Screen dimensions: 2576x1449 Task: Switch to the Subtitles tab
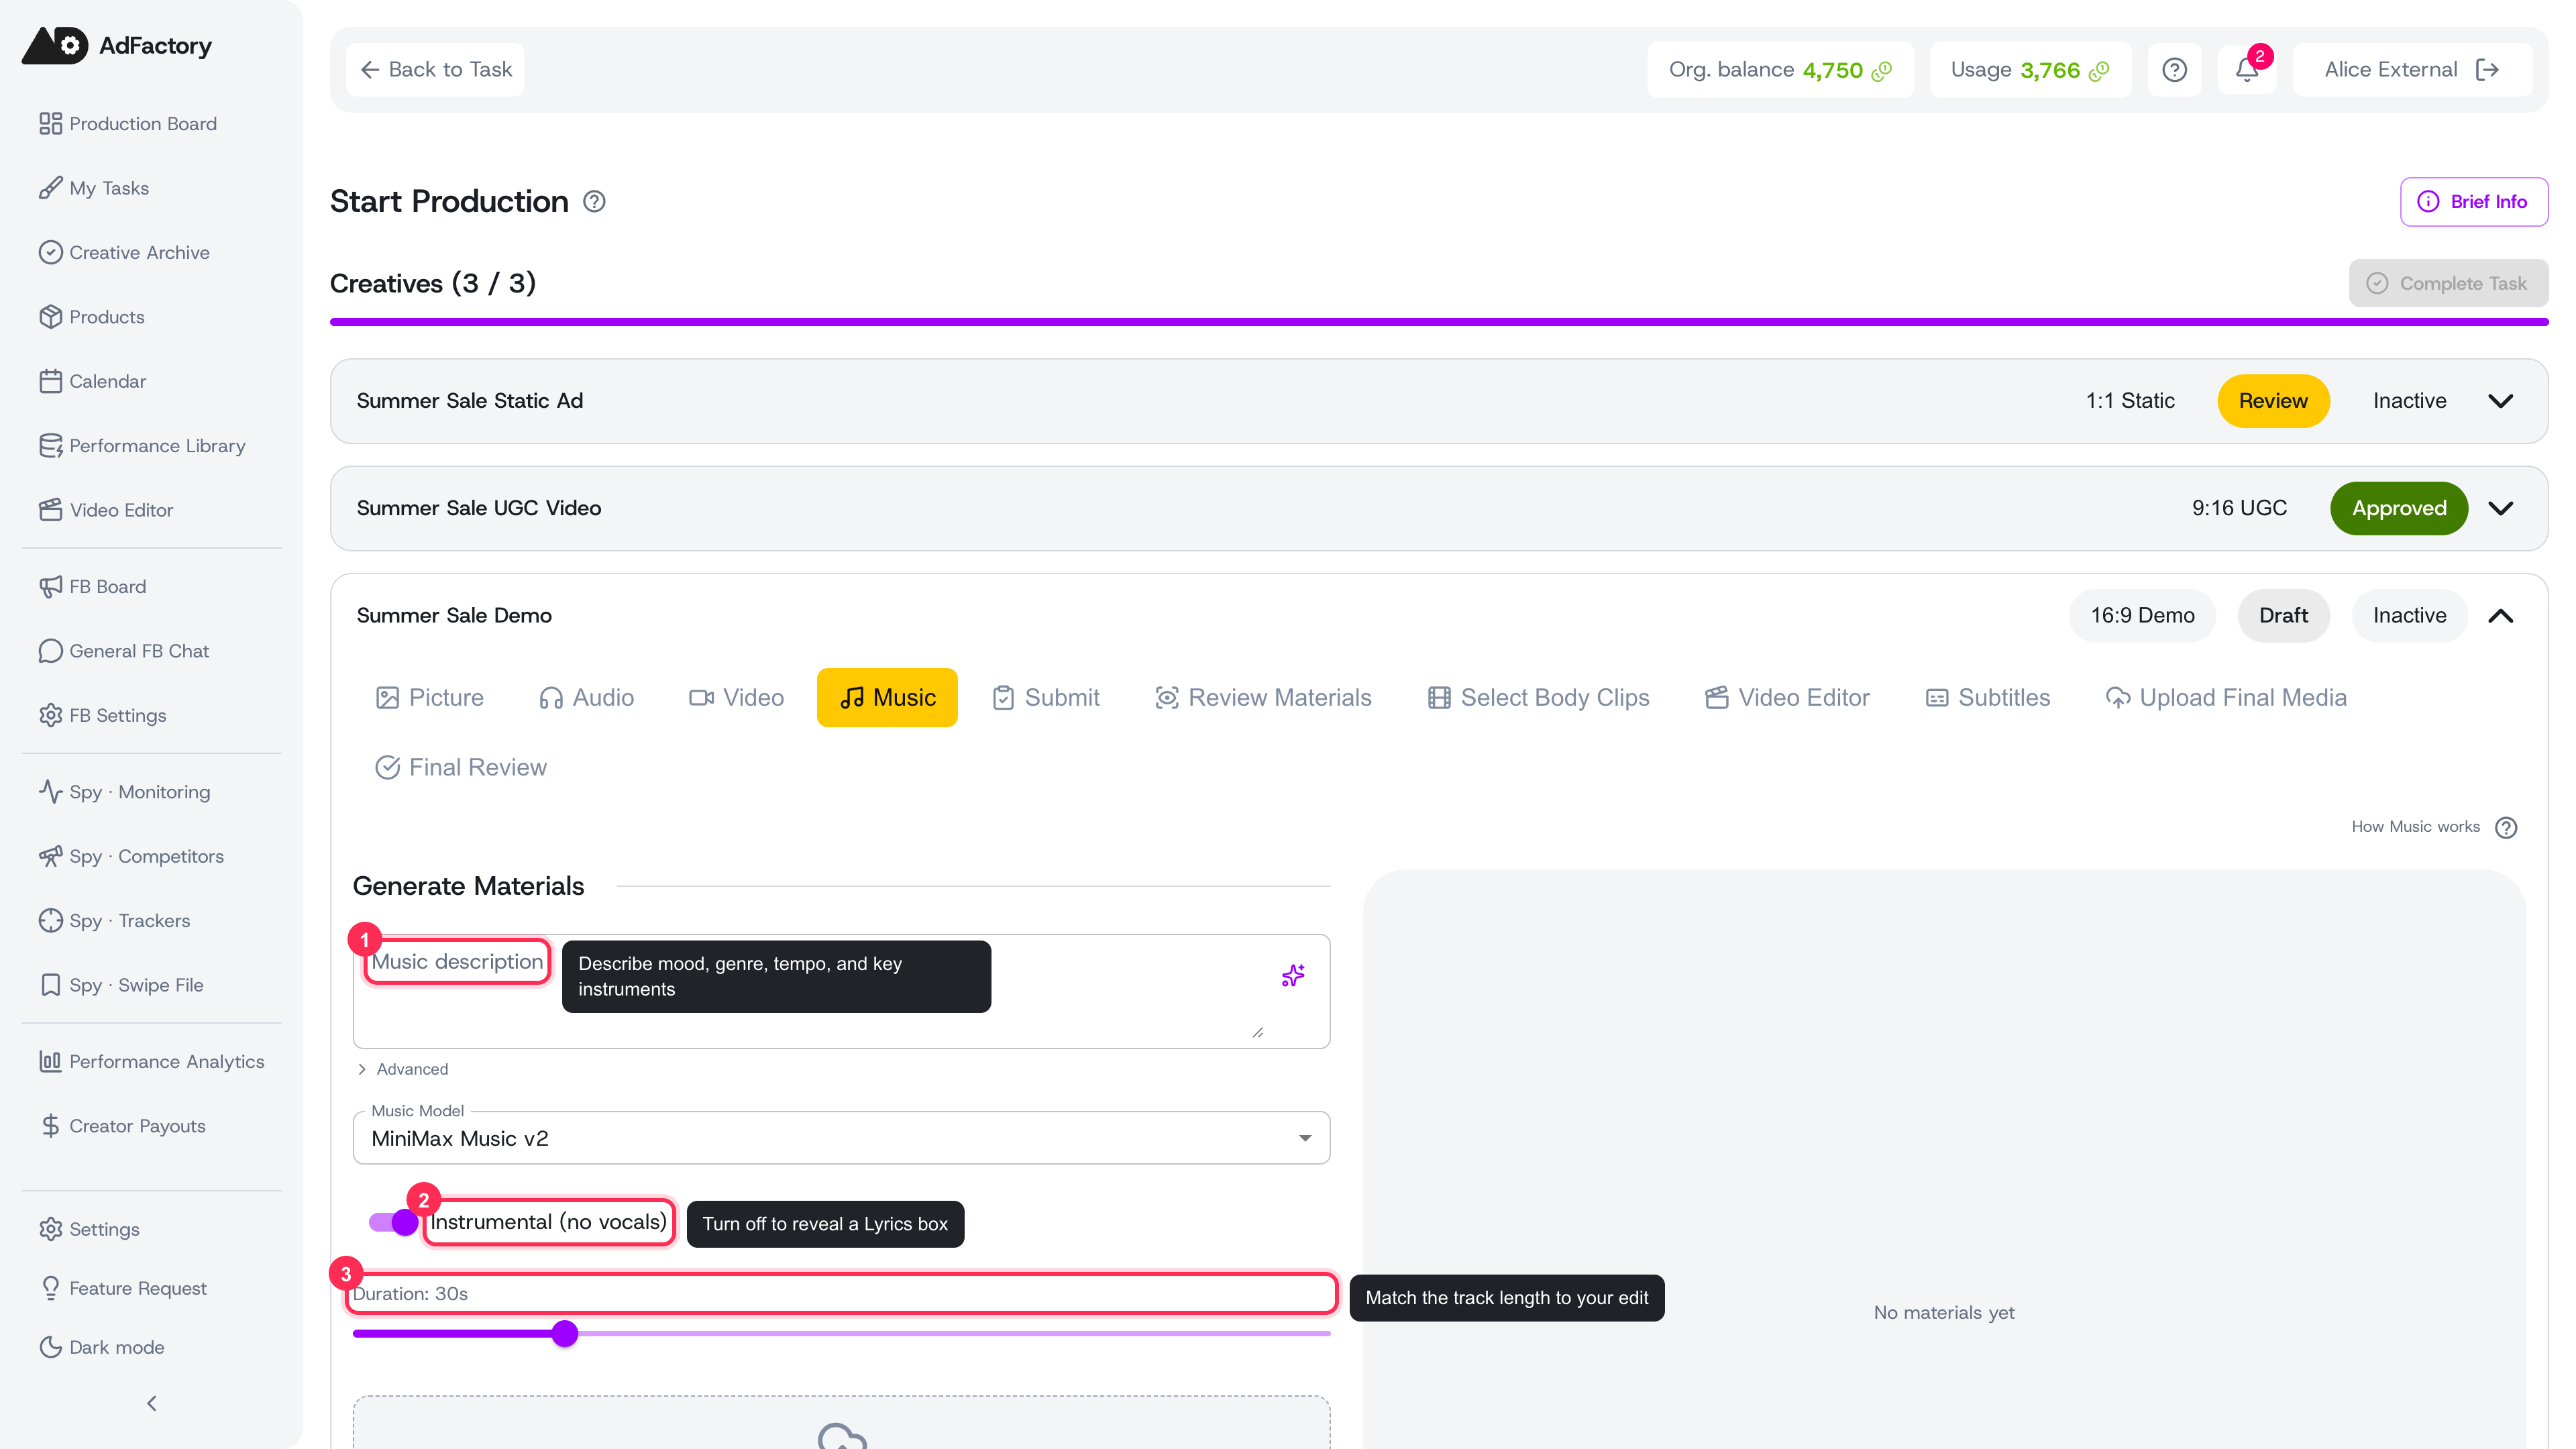click(1988, 698)
